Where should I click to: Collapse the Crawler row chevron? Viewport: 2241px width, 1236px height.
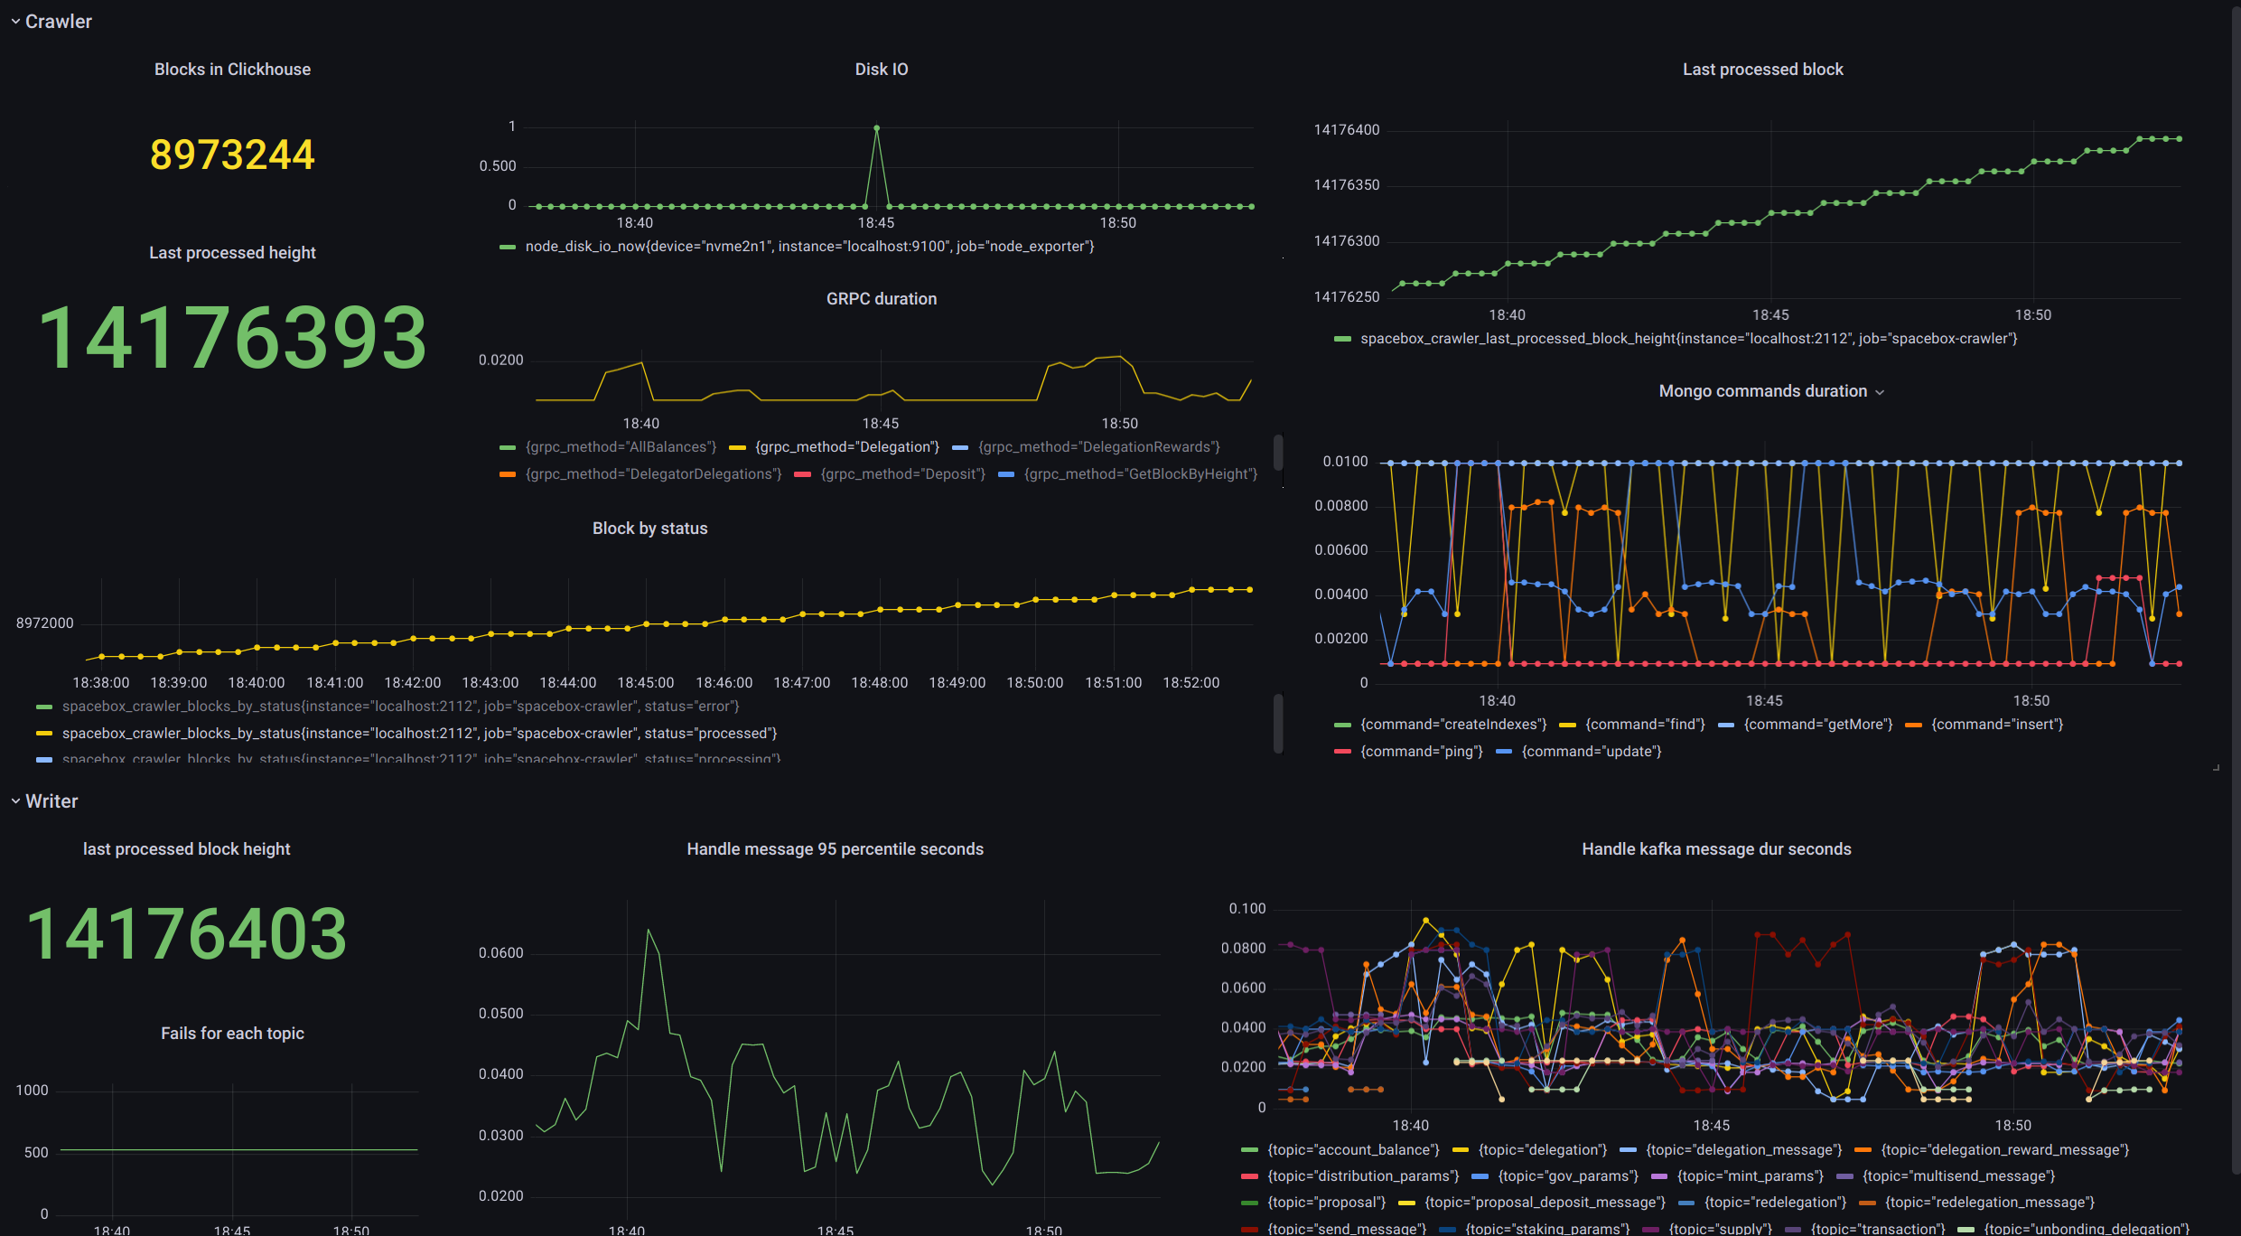tap(15, 22)
